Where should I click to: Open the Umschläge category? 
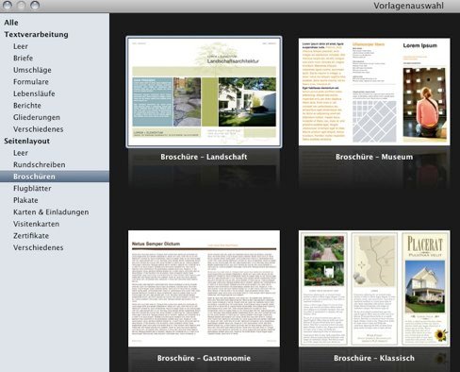click(32, 70)
